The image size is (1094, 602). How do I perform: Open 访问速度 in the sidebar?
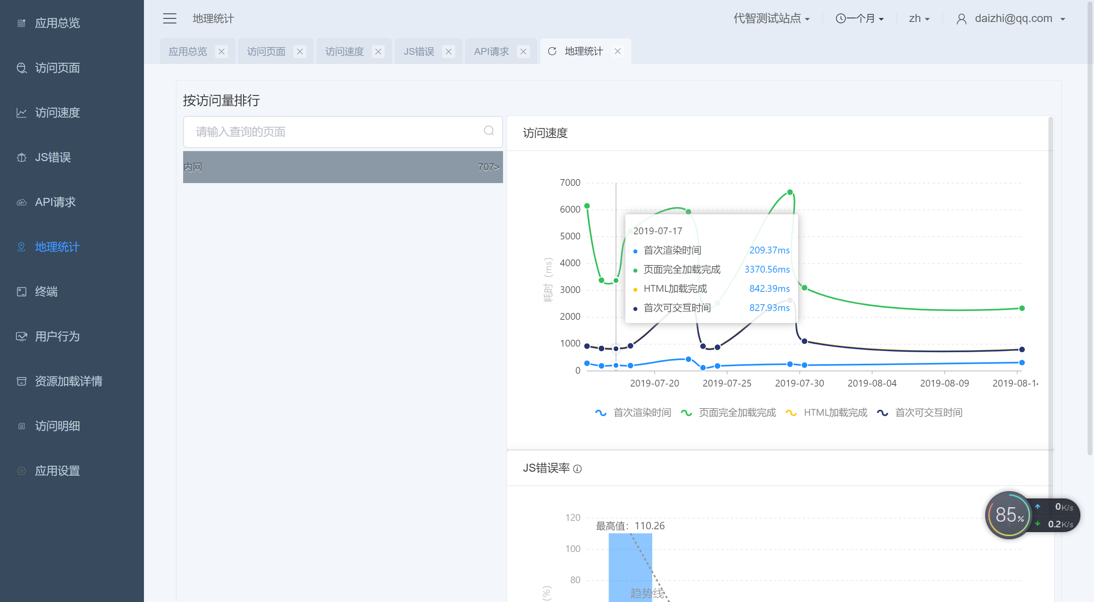pos(57,112)
